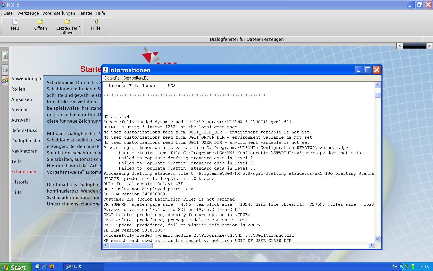This screenshot has height=271, width=433.
Task: Click 'Parasolid version 18.1 build 221' line
Action: 172,210
